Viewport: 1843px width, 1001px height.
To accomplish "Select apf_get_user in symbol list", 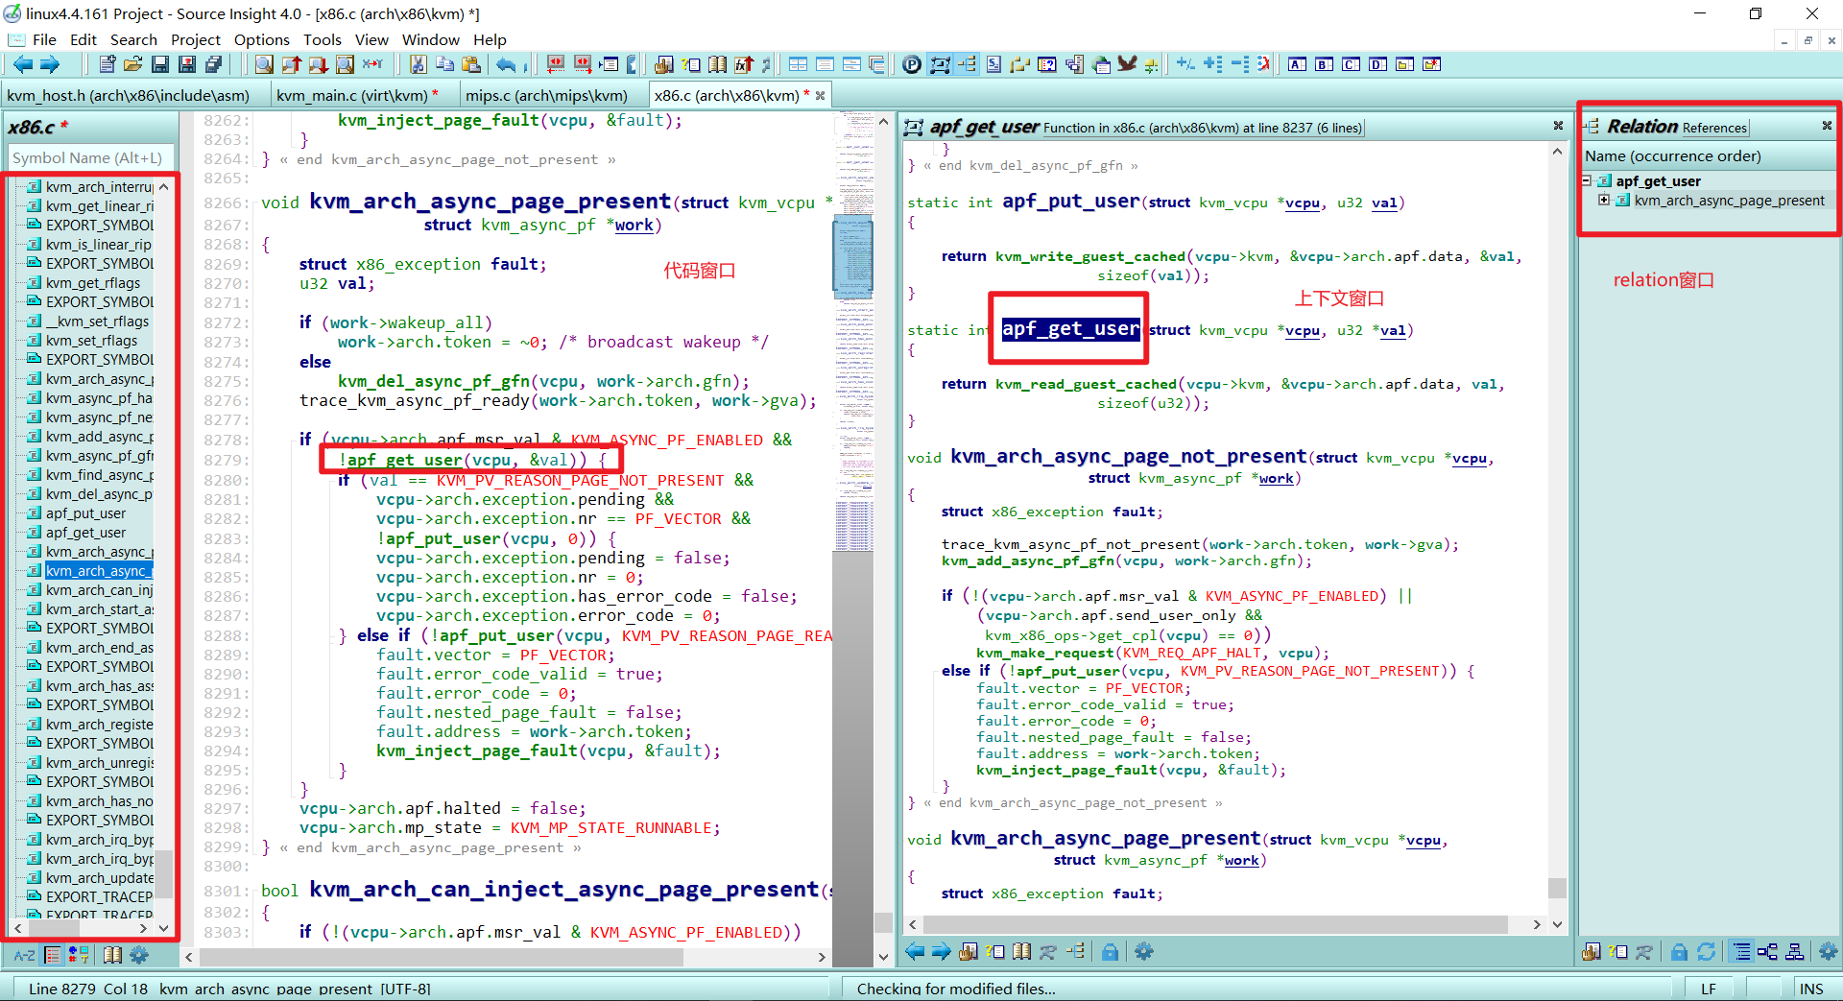I will (x=85, y=532).
